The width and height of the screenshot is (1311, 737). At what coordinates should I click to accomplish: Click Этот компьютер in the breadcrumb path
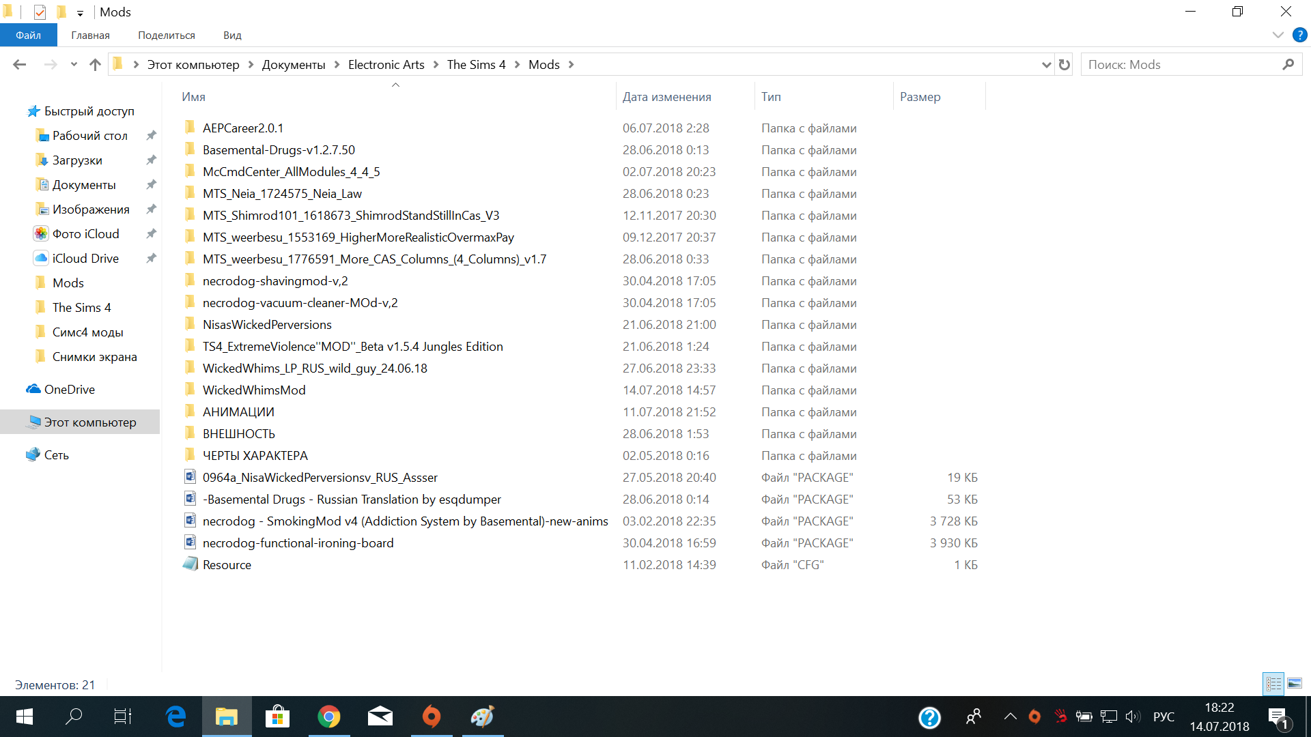193,65
